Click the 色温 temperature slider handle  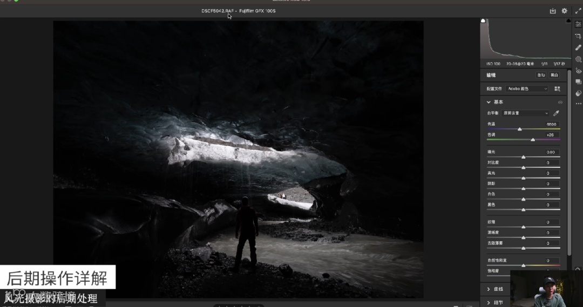coord(520,129)
